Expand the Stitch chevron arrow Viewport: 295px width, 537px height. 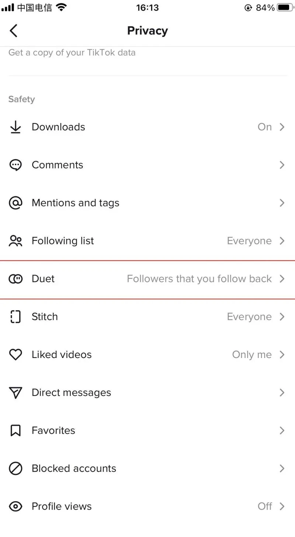282,317
